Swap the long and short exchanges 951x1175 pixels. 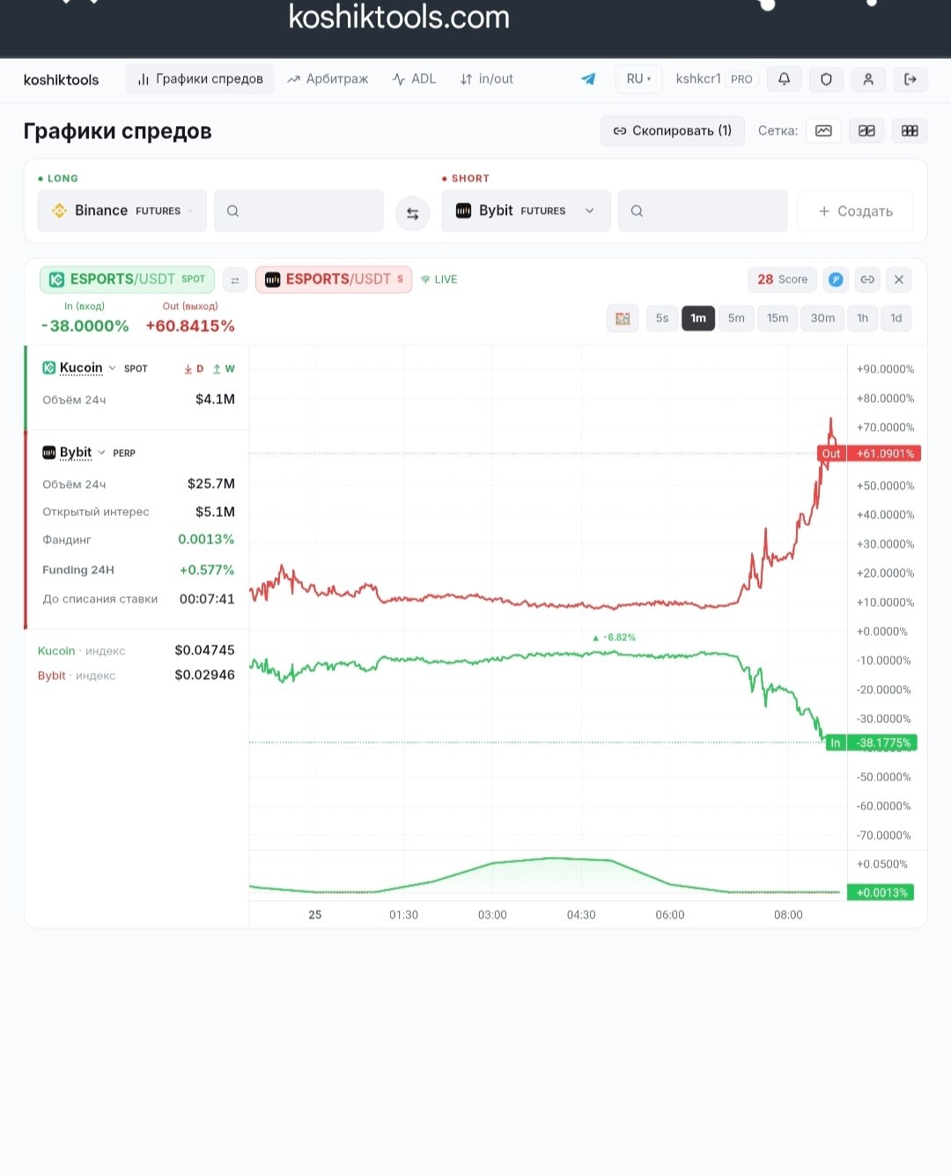[412, 212]
